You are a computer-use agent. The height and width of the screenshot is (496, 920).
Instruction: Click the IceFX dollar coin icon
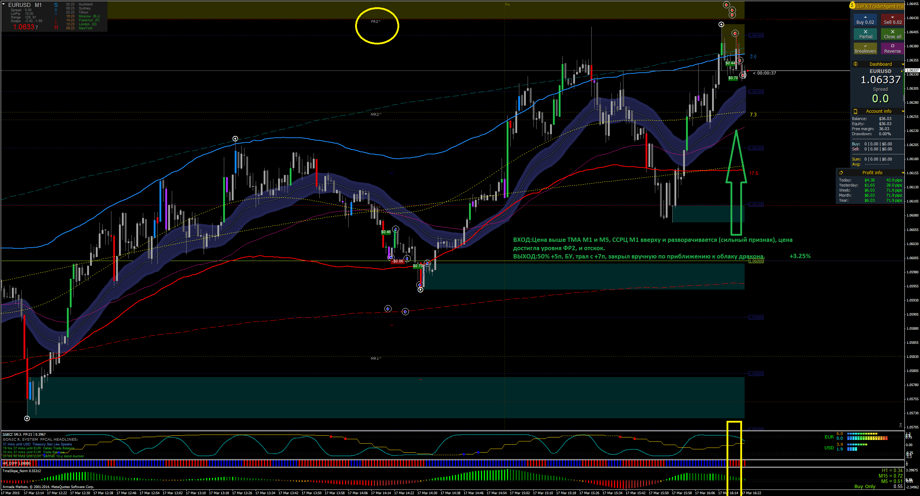(x=853, y=6)
